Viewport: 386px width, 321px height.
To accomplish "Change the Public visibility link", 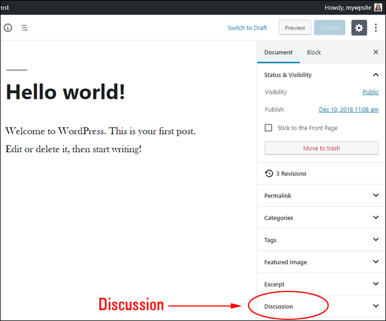I will pos(371,92).
